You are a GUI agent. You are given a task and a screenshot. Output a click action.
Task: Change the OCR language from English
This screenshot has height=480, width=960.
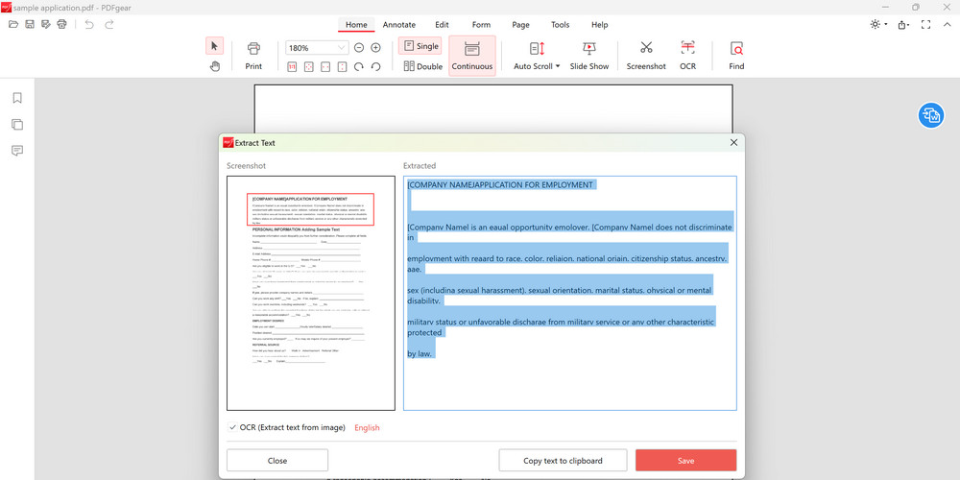tap(367, 427)
